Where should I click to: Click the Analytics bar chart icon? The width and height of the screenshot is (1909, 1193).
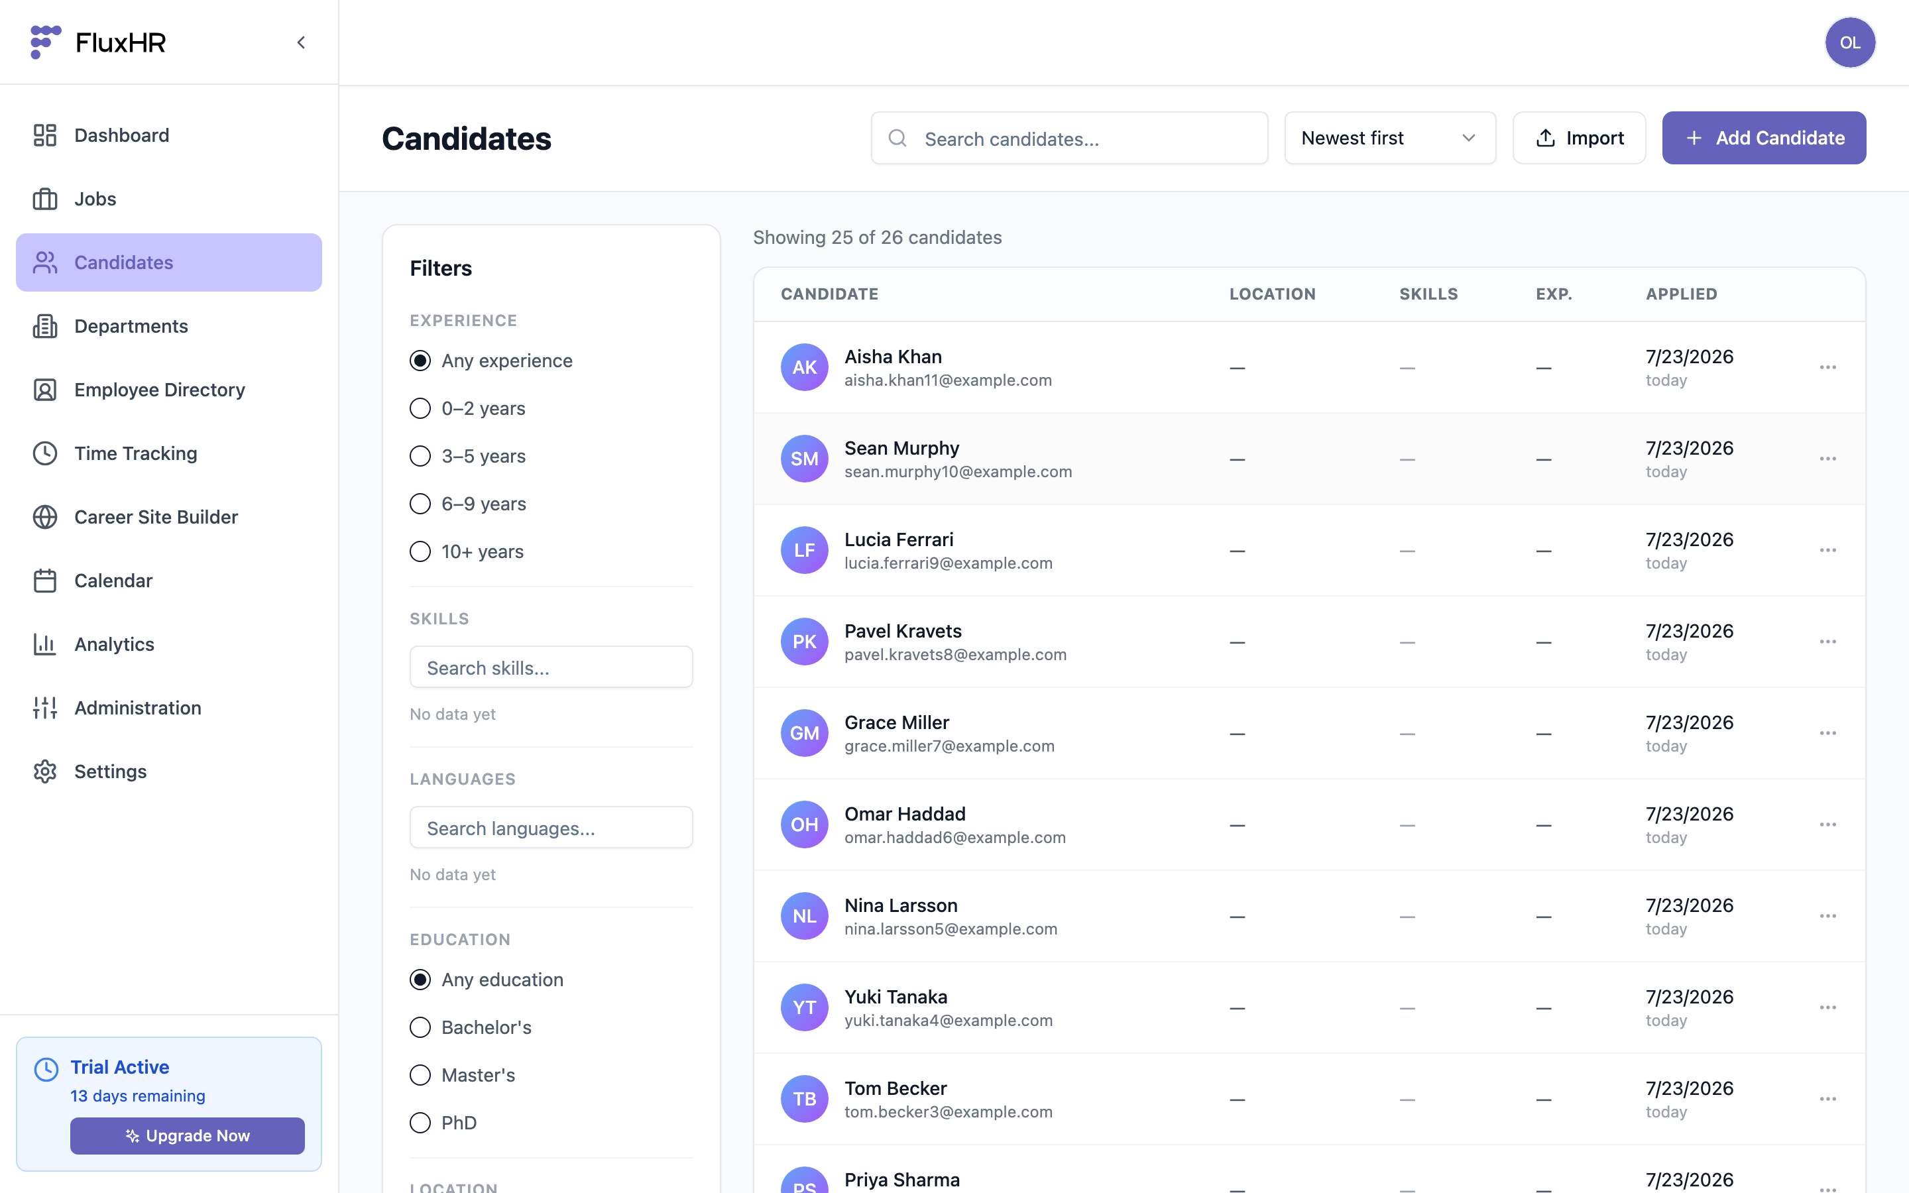coord(45,645)
